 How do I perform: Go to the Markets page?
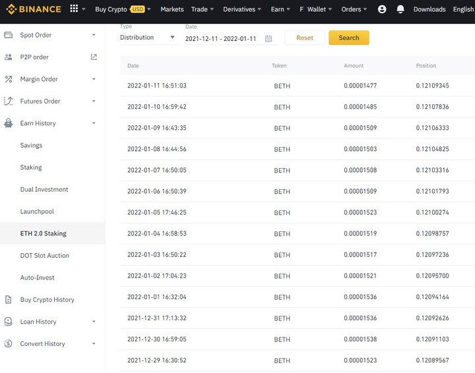(172, 9)
